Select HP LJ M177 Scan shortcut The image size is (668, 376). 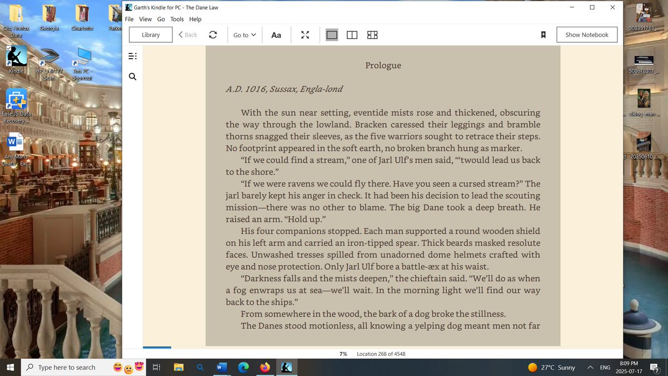(x=50, y=64)
